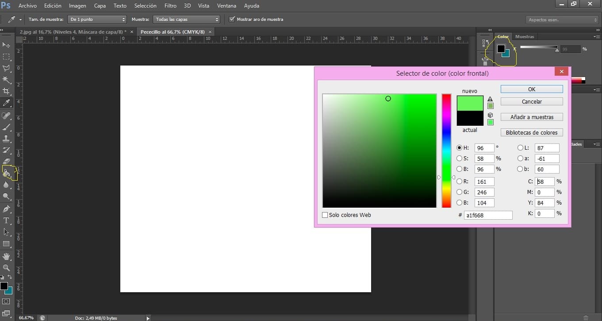Open the Filtro menu
This screenshot has height=321, width=602.
pos(170,6)
